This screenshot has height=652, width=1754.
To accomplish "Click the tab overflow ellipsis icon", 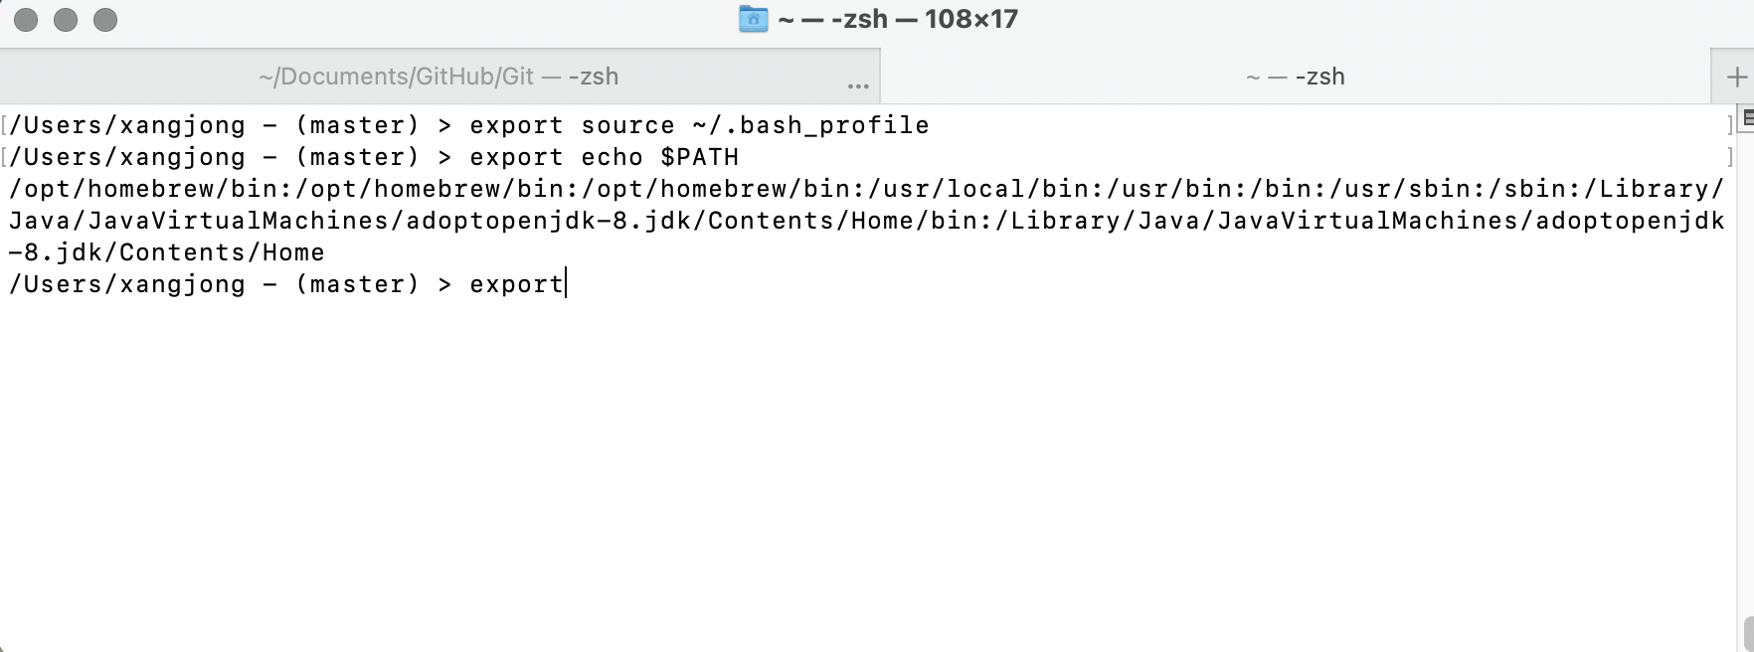I will [857, 87].
